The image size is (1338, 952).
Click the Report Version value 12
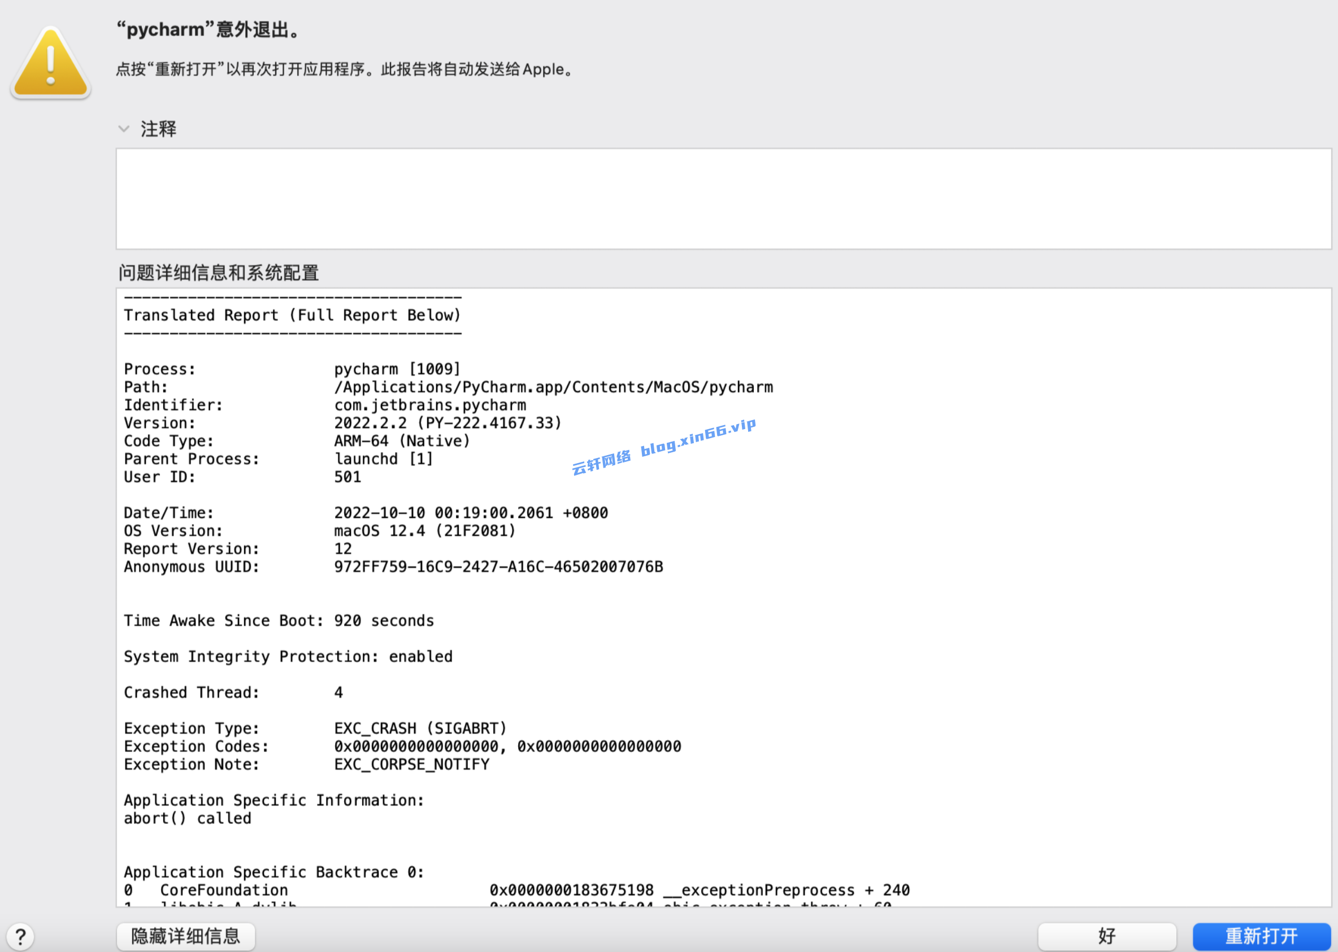343,549
